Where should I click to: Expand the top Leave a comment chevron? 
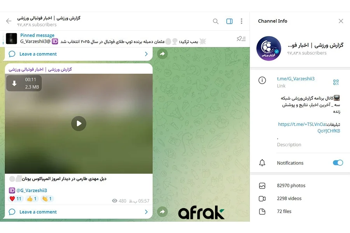pyautogui.click(x=146, y=54)
